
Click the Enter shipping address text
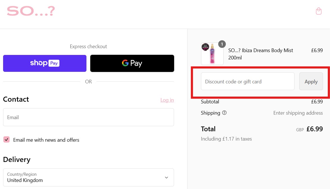coord(298,113)
